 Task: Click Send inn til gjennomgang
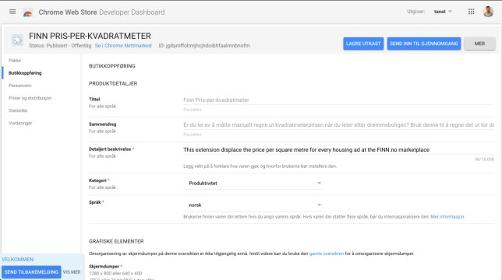tap(424, 44)
